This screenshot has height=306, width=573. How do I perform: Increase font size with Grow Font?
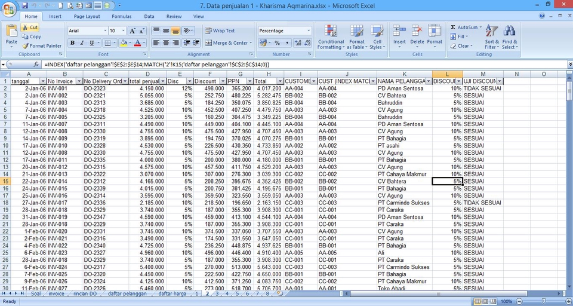pos(133,30)
